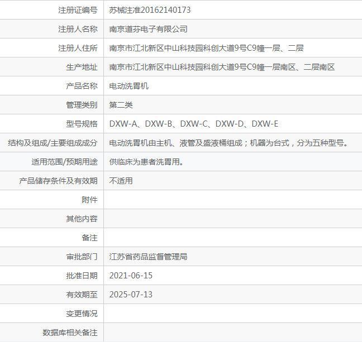The width and height of the screenshot is (362, 342).
Task: Select registration number 苏械注准20162140173
Action: coord(150,10)
